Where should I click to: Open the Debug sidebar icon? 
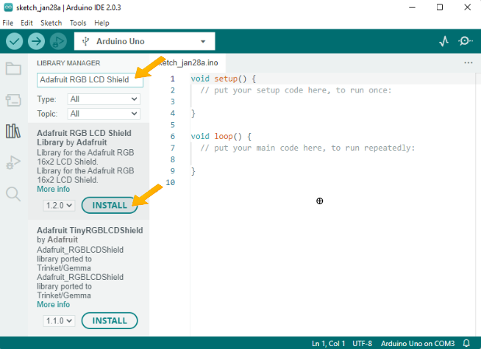[x=13, y=162]
